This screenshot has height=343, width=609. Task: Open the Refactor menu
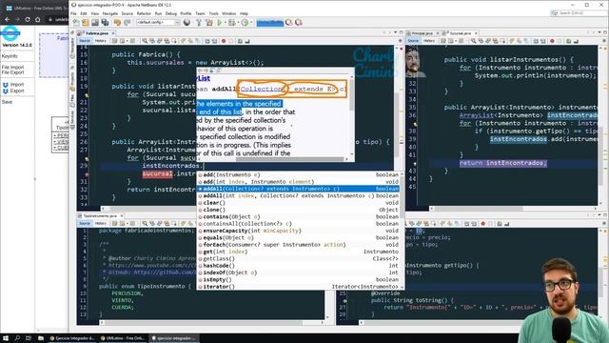144,13
